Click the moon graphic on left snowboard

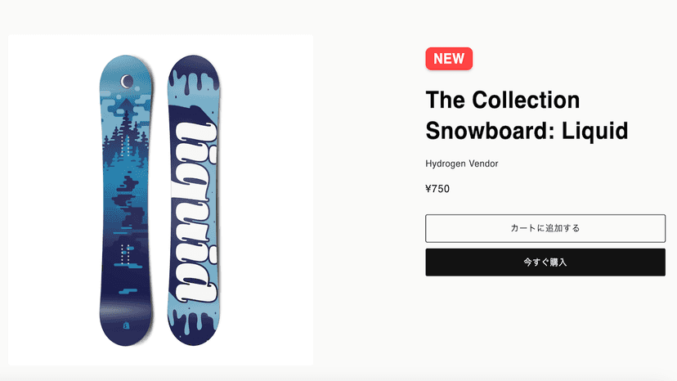[127, 81]
